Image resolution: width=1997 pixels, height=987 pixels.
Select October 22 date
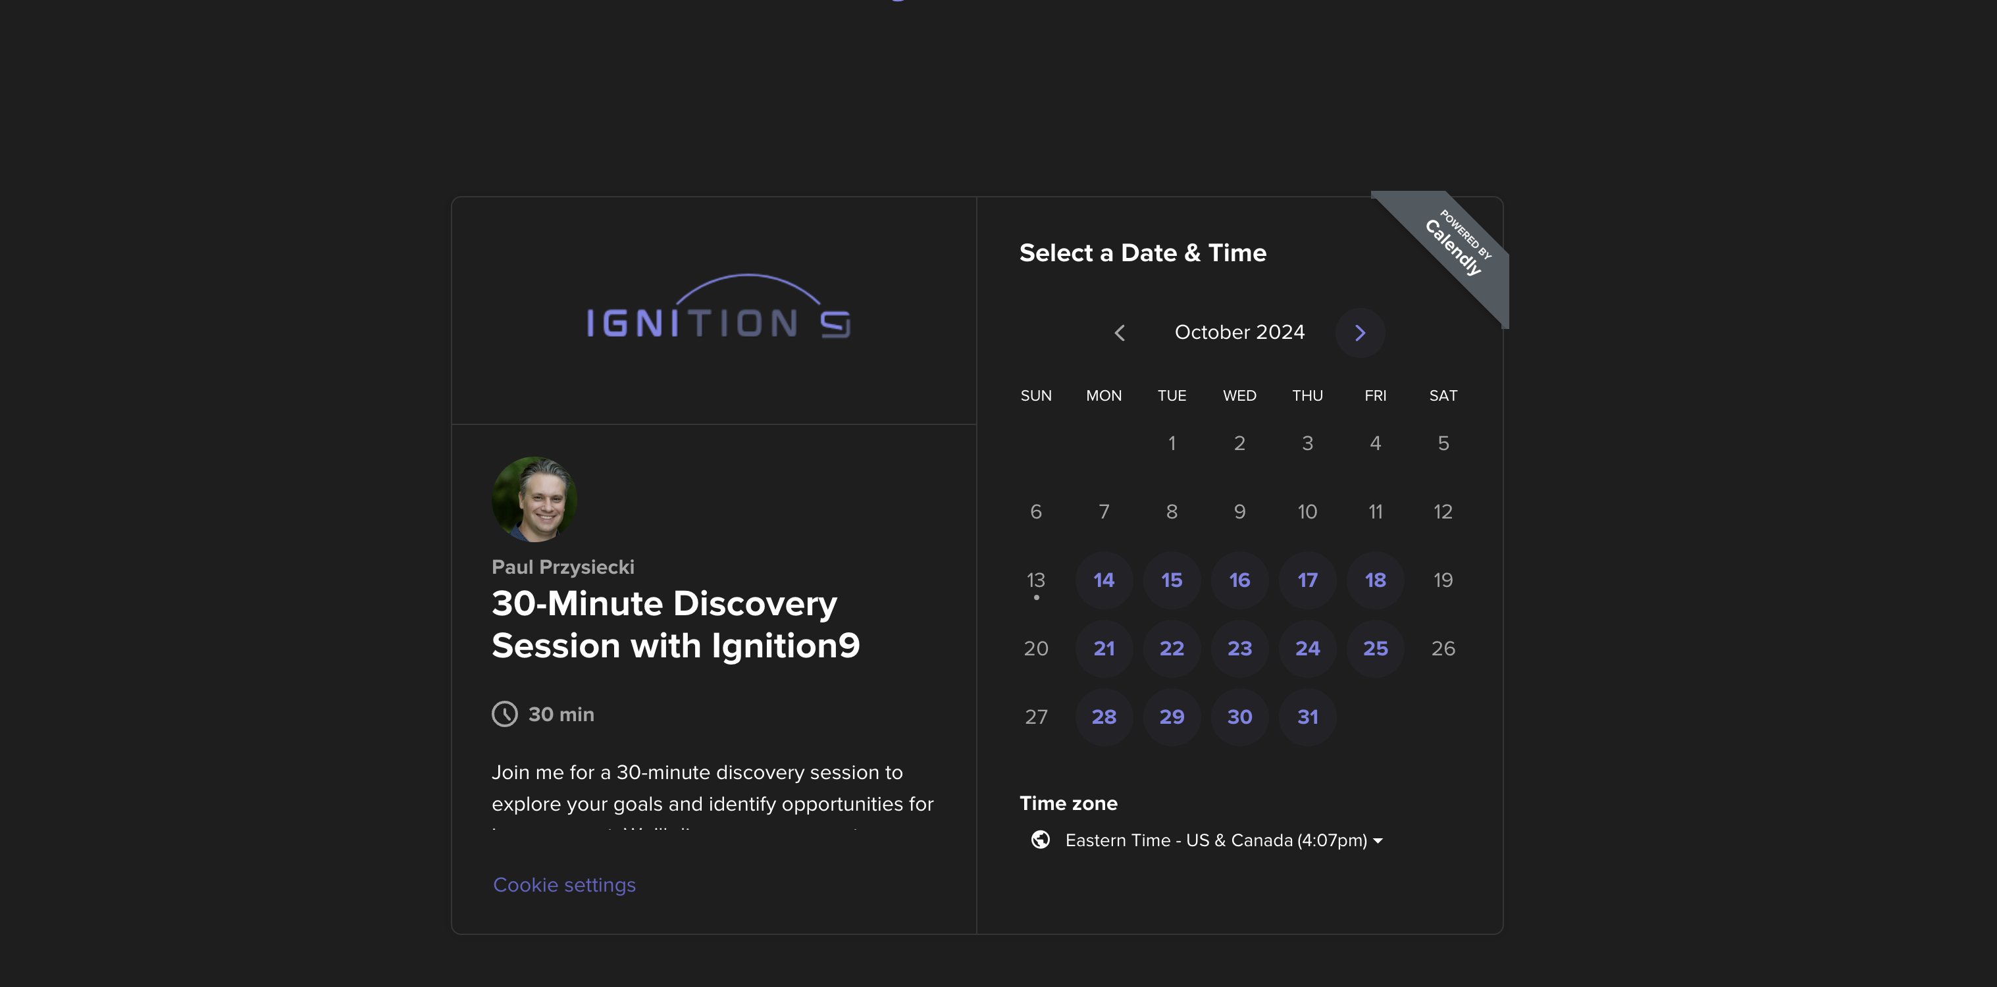click(x=1172, y=647)
